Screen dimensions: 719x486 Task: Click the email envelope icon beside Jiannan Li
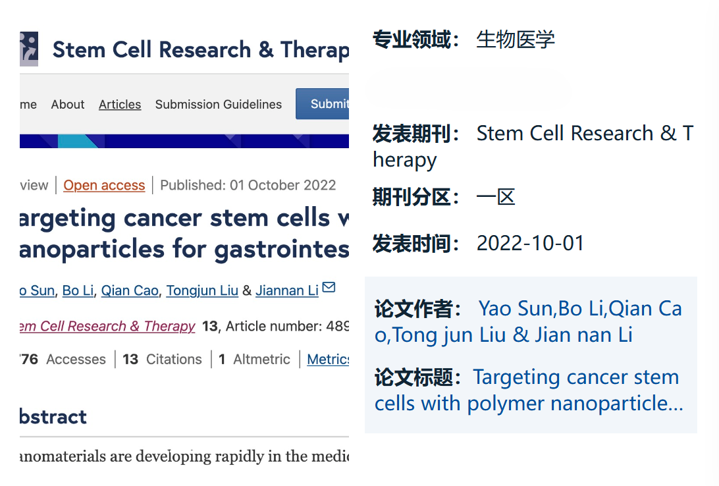(x=329, y=288)
